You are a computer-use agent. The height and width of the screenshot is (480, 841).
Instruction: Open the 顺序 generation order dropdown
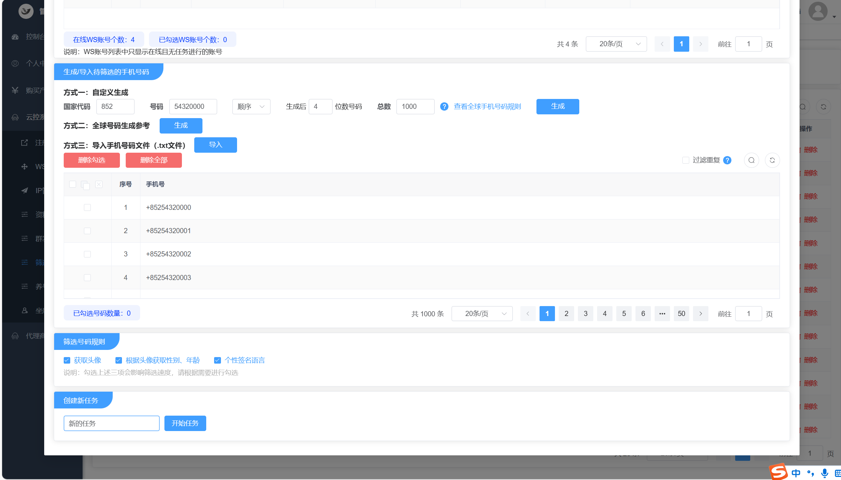click(x=251, y=106)
